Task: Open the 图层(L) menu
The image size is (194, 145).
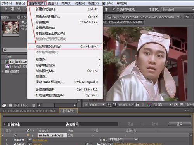Action: 53,3
